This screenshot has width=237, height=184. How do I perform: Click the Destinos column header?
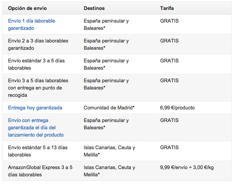(94, 8)
